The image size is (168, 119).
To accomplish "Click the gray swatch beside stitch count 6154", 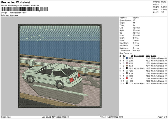I will (x=127, y=73).
